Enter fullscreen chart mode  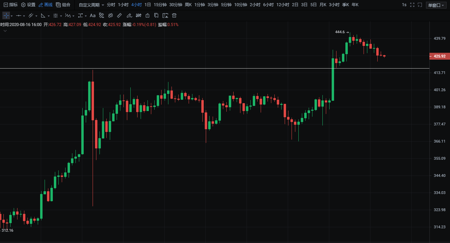(412, 5)
